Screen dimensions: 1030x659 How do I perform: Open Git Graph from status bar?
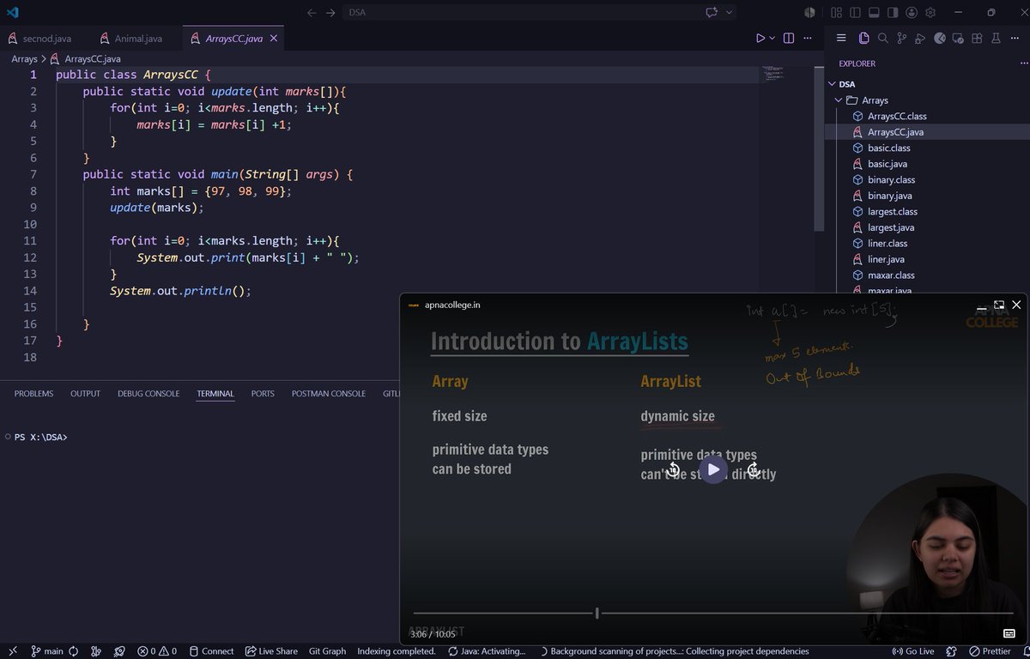[327, 651]
